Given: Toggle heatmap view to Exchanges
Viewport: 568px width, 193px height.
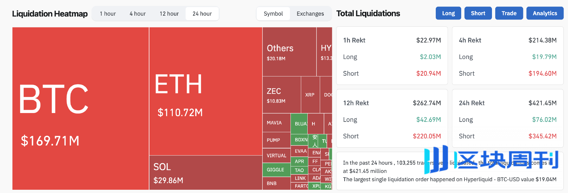Looking at the screenshot, I should (x=310, y=14).
